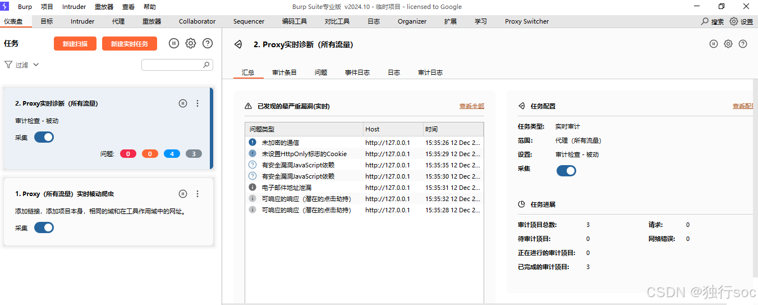Open help icon in task detail header
758x305 pixels.
click(x=743, y=44)
